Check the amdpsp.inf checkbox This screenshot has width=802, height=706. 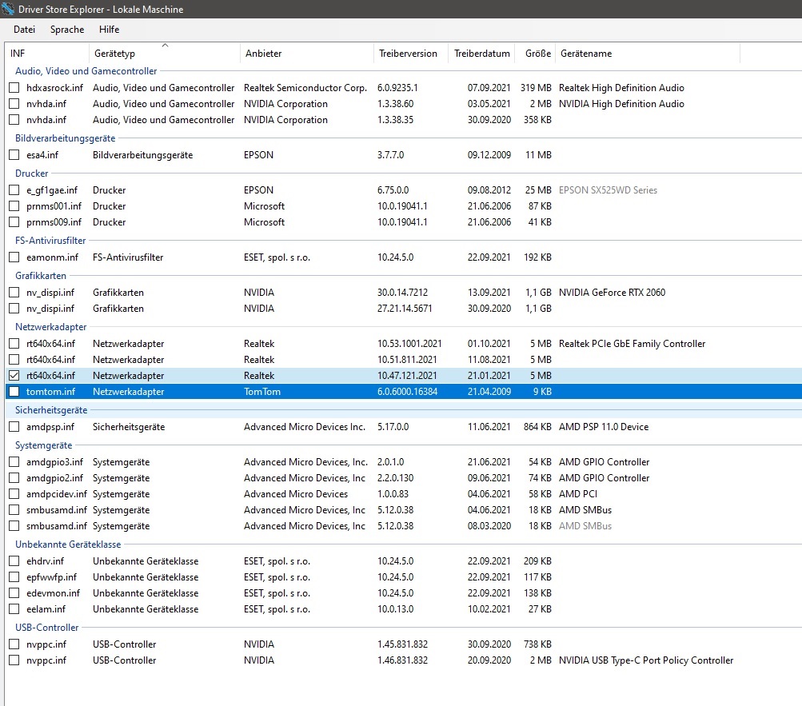tap(14, 427)
